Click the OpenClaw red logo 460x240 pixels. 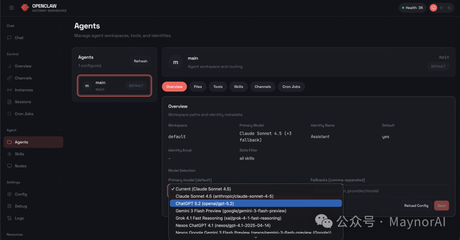click(x=25, y=8)
